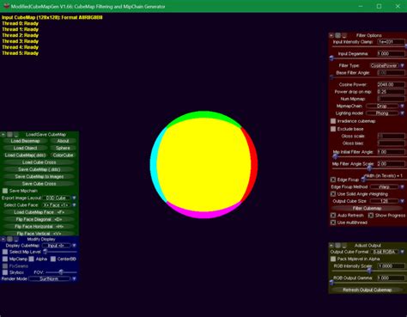The width and height of the screenshot is (407, 317).
Task: Click the arrow icon in Adjust Output header
Action: [331, 246]
